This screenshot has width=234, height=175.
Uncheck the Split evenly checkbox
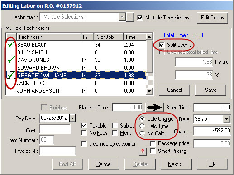coord(162,45)
